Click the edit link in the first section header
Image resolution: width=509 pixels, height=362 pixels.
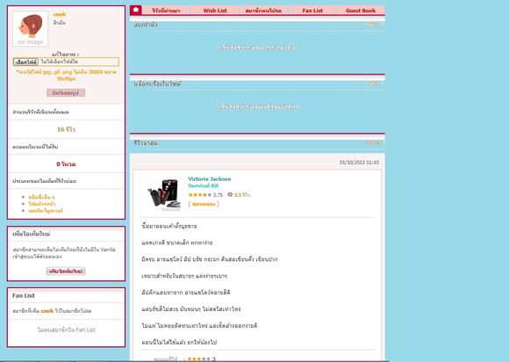pos(373,25)
